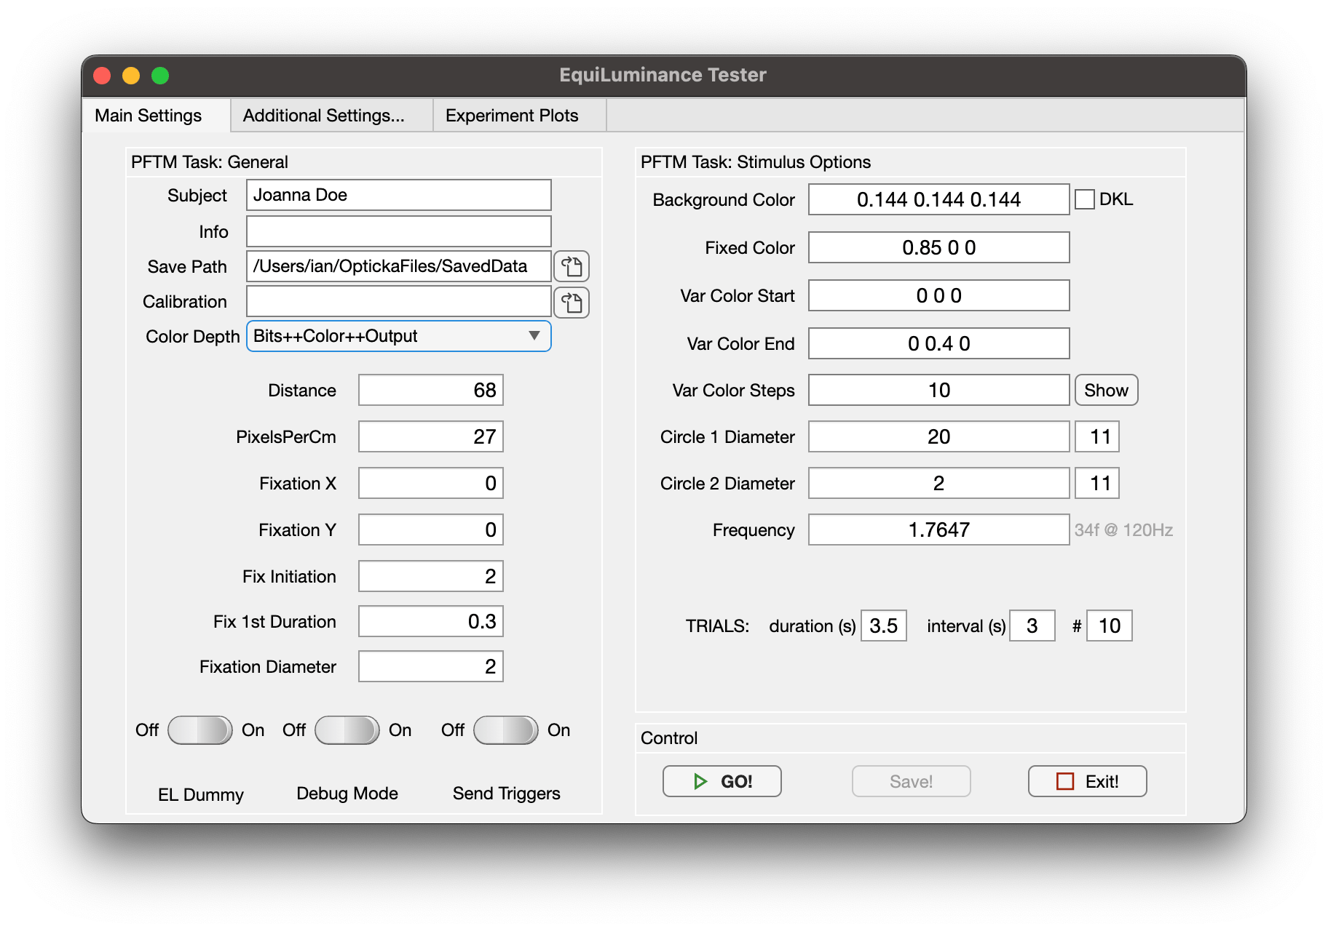Screen dimensions: 1328x931
Task: Minimize the window with the yellow button
Action: click(x=131, y=76)
